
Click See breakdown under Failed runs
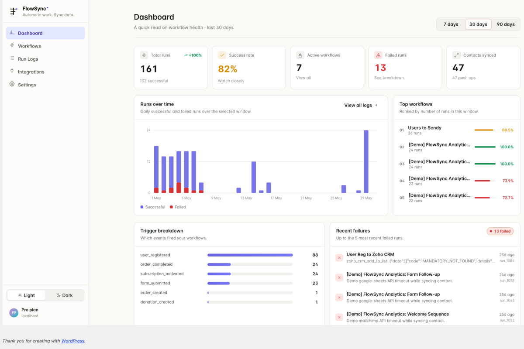[x=389, y=78]
